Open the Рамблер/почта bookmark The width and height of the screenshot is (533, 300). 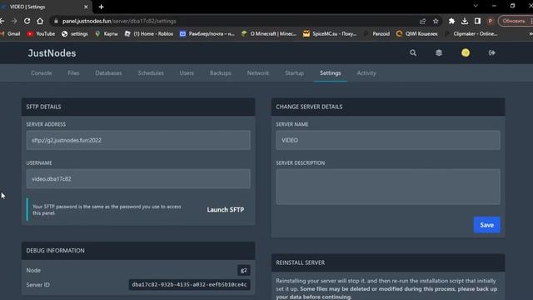tap(207, 33)
